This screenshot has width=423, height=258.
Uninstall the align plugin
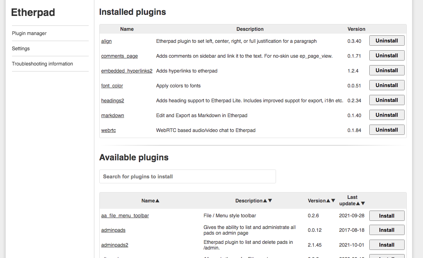pyautogui.click(x=387, y=41)
